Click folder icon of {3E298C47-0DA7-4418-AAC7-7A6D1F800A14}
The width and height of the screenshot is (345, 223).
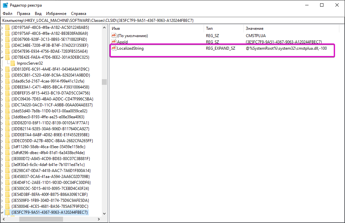click(x=8, y=171)
